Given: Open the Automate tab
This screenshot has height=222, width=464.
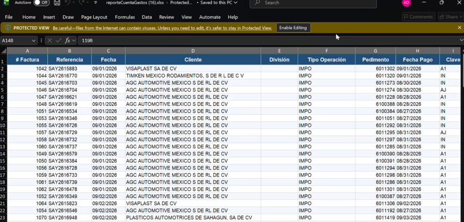Looking at the screenshot, I should pos(210,17).
